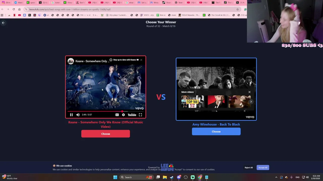This screenshot has width=323, height=181.
Task: Toggle closed captions on Keane video
Action: tap(117, 115)
